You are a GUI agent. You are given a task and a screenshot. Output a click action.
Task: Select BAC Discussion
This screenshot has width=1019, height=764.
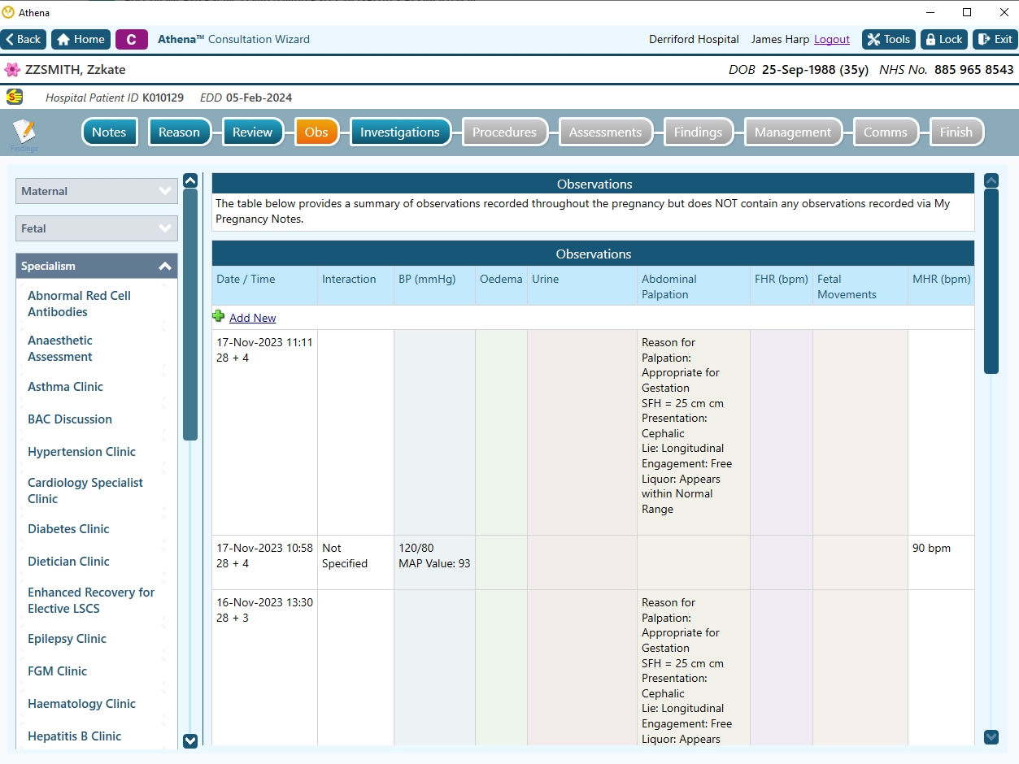(x=70, y=419)
